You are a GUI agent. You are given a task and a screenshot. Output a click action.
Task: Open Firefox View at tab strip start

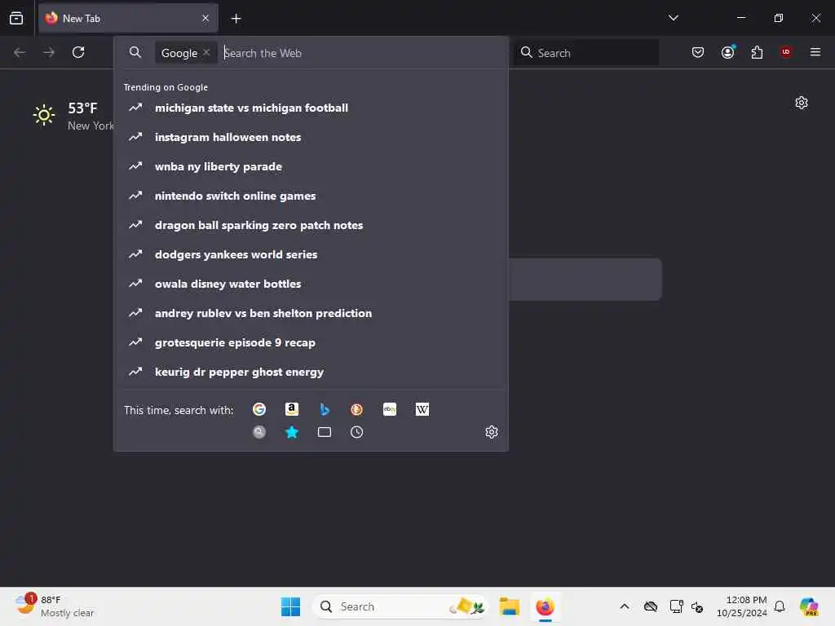[16, 18]
